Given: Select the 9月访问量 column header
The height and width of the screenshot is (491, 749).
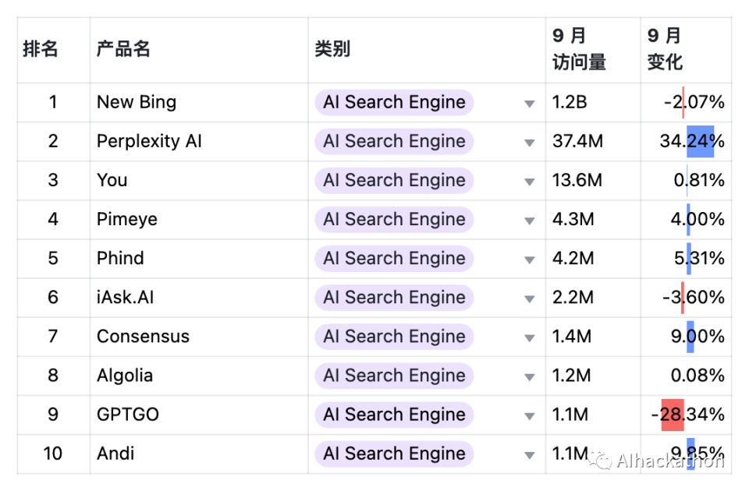Looking at the screenshot, I should pos(579,49).
